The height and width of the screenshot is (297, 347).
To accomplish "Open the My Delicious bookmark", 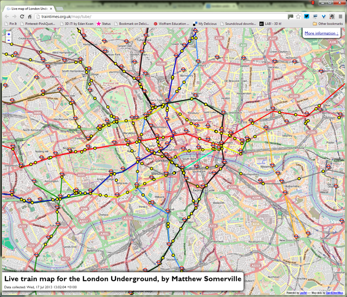I will (x=205, y=24).
